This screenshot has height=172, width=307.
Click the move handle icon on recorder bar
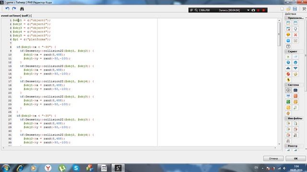191,10
